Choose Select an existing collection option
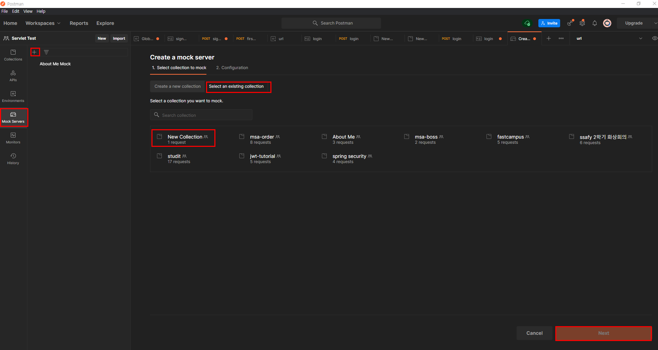The height and width of the screenshot is (350, 658). (x=236, y=86)
